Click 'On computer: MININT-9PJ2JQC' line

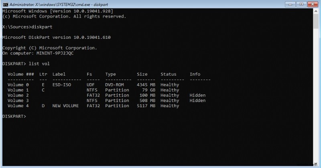click(38, 53)
